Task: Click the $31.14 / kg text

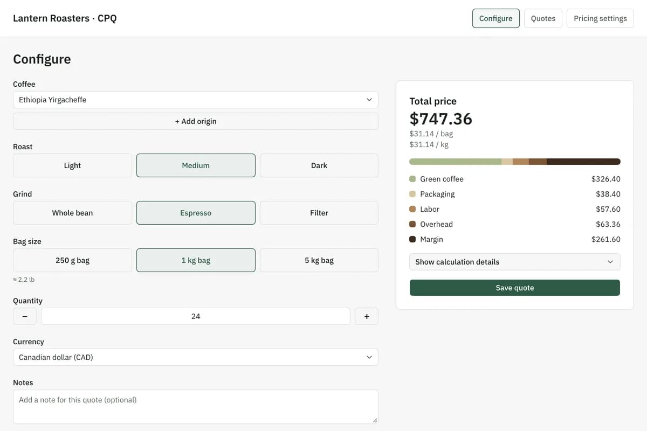Action: tap(429, 144)
